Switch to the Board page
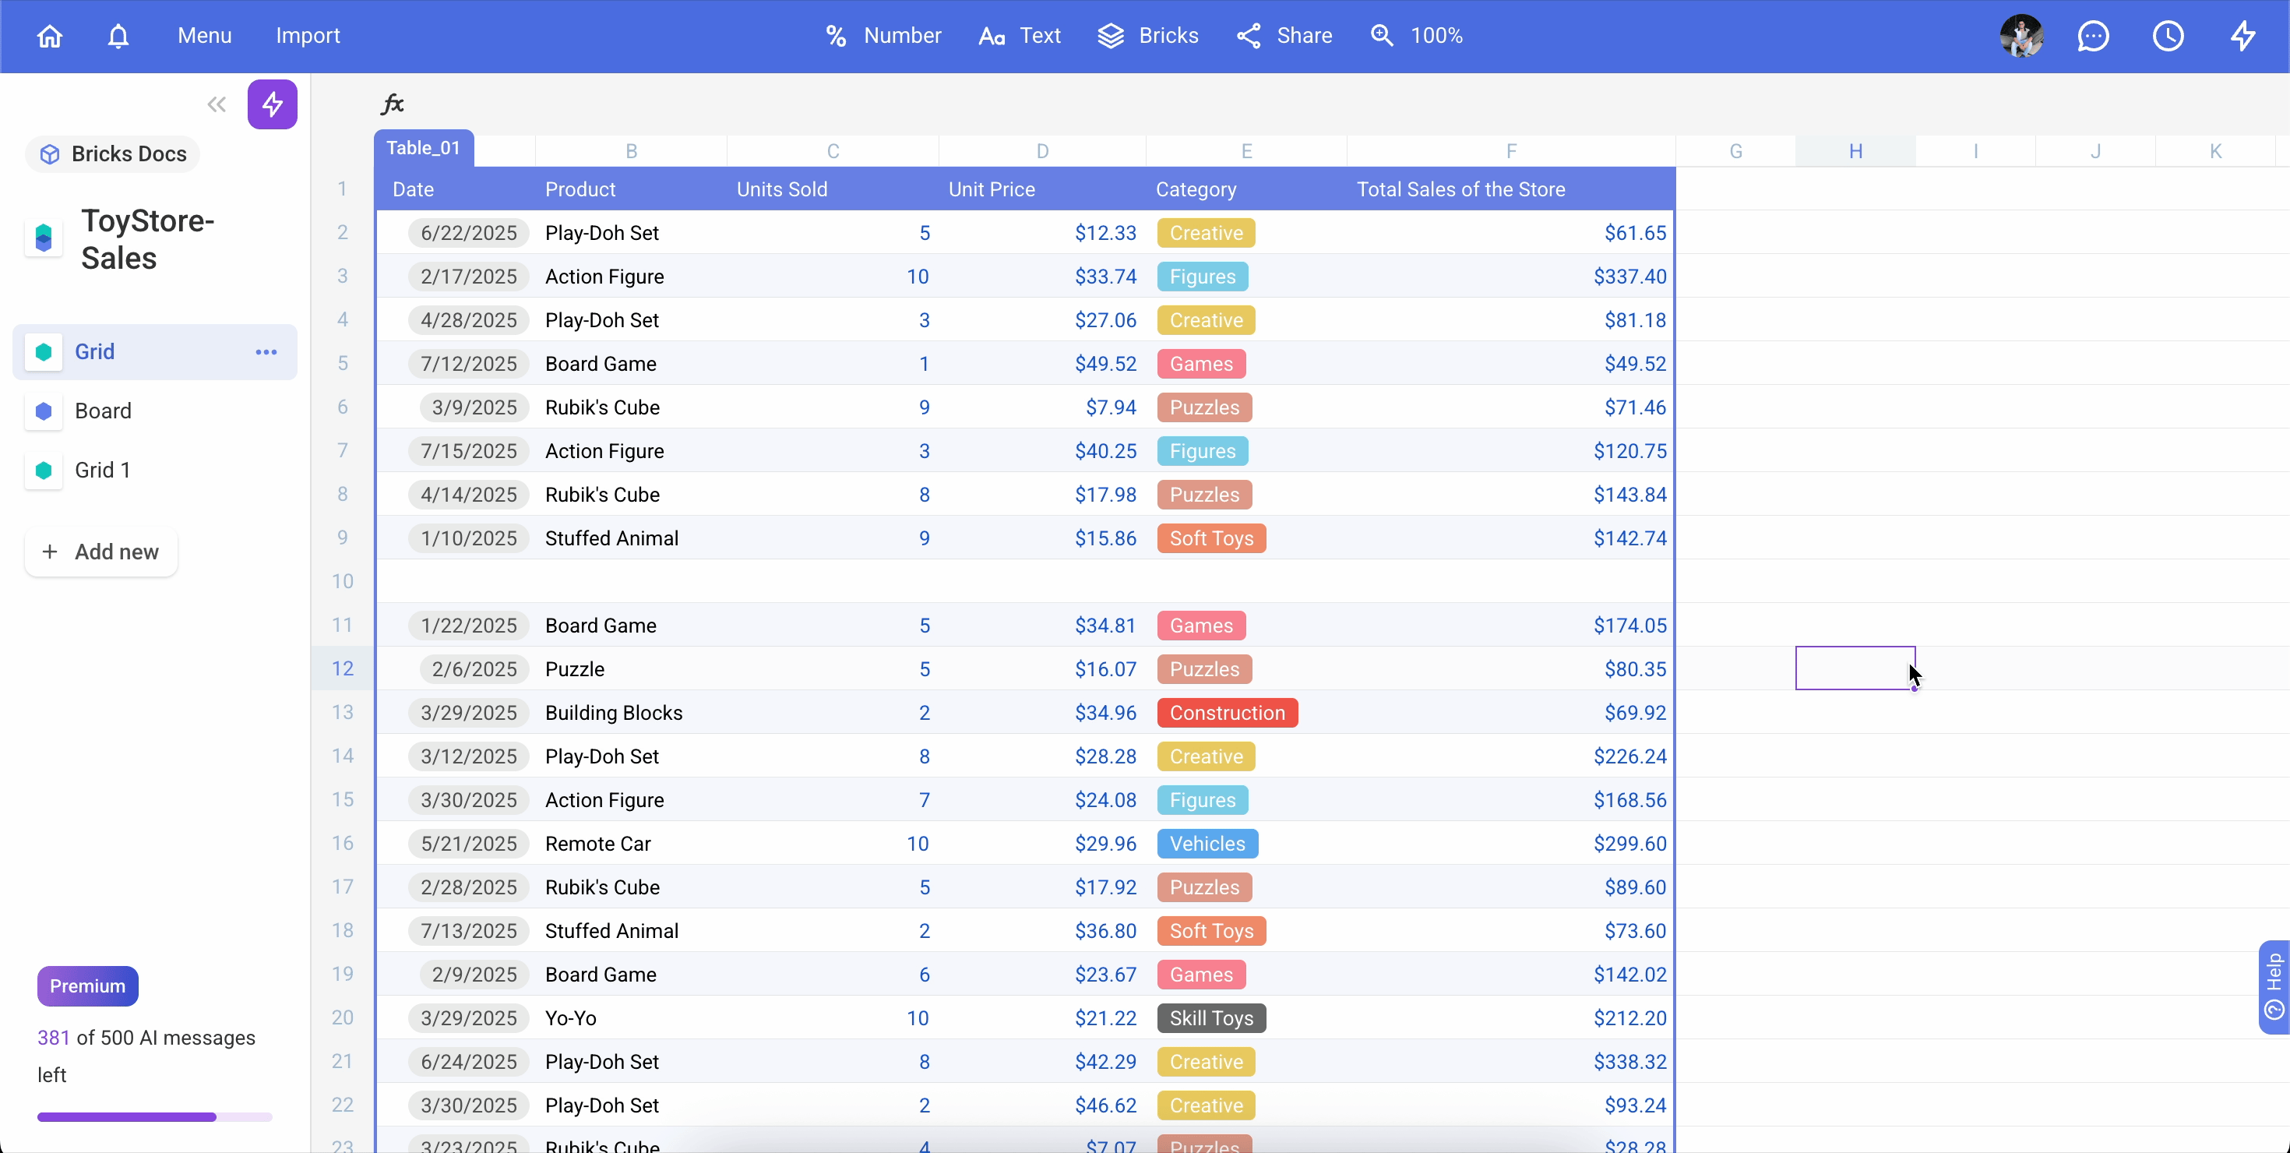 pyautogui.click(x=103, y=411)
